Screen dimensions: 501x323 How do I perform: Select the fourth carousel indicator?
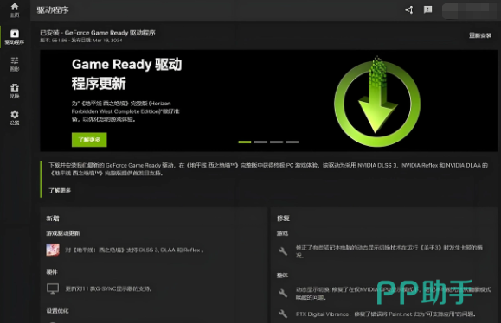tap(292, 142)
